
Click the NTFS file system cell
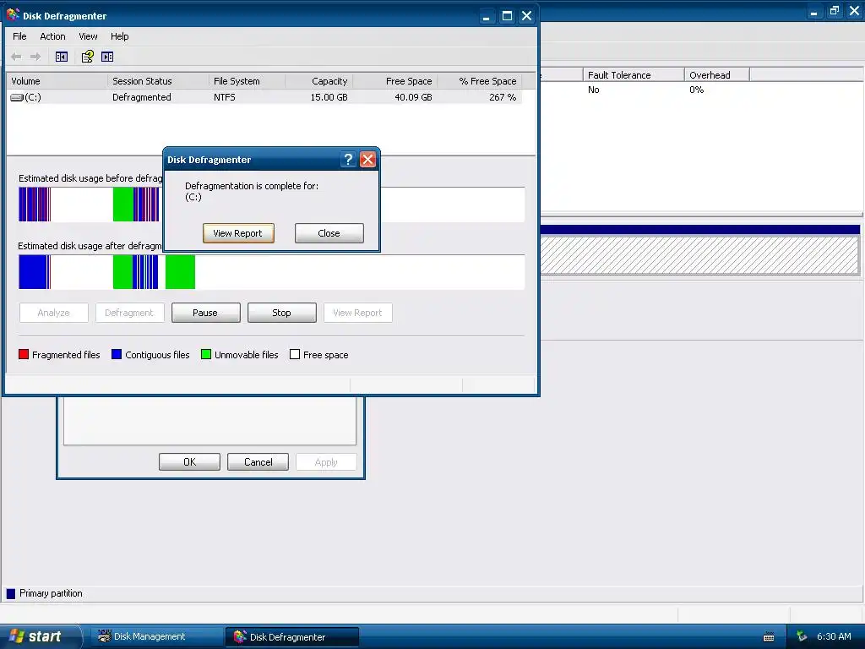(x=225, y=98)
